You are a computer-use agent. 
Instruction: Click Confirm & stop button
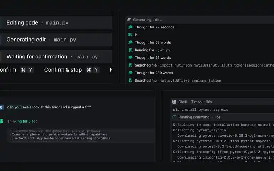pos(63,70)
